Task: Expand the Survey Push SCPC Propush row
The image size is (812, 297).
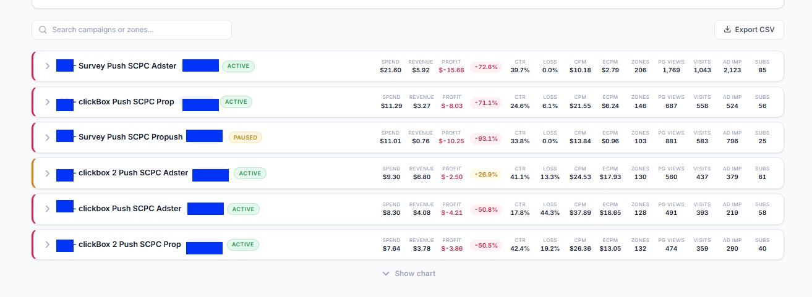Action: 47,137
